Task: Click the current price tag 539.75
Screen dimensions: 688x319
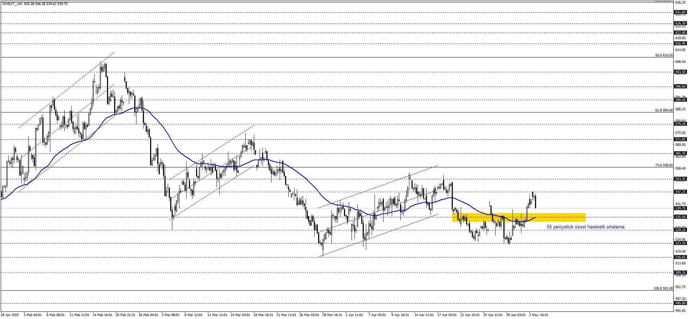Action: pos(680,208)
